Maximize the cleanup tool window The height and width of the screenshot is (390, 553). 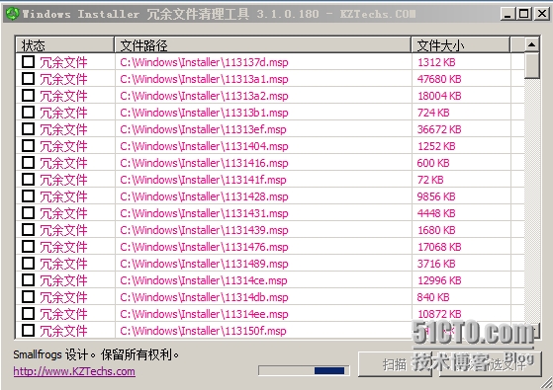point(524,14)
